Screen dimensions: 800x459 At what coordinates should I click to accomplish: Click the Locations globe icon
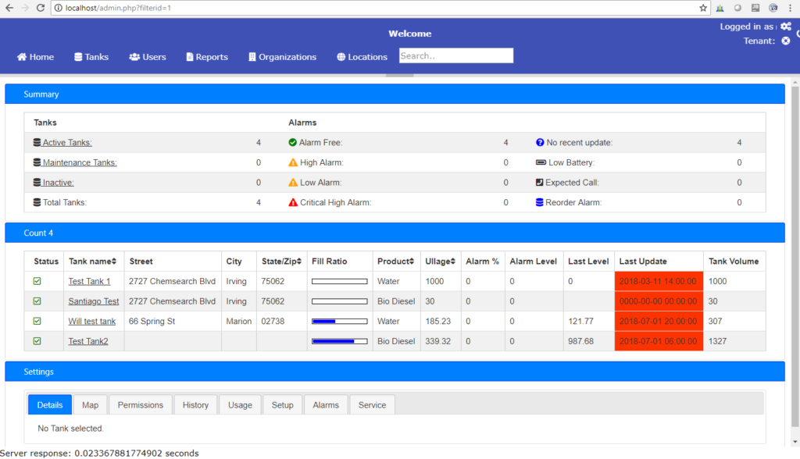[x=341, y=57]
